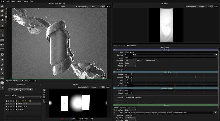This screenshot has width=220, height=121.
Task: Click the exposure icon in Render View header
Action: tap(103, 7)
